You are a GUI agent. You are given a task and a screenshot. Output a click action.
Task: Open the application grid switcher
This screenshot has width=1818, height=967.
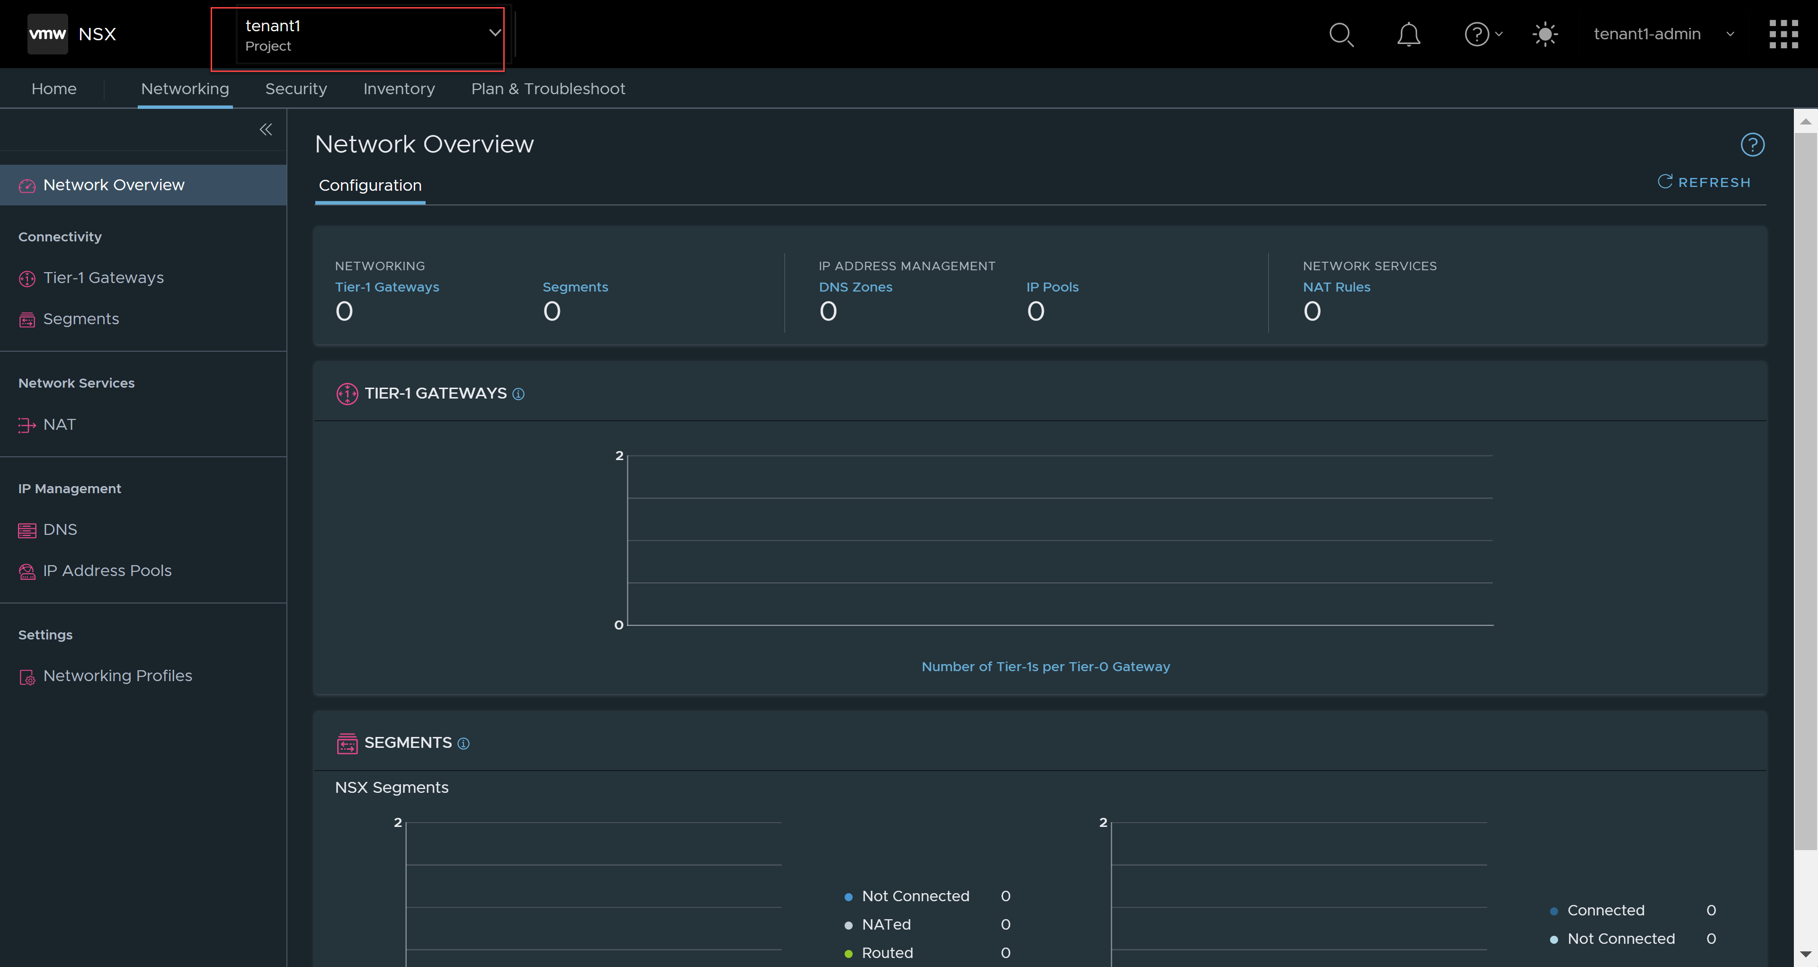coord(1783,34)
